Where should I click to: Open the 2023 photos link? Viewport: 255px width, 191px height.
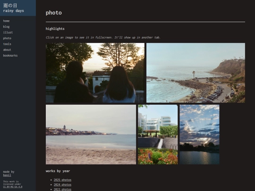[x=62, y=190]
